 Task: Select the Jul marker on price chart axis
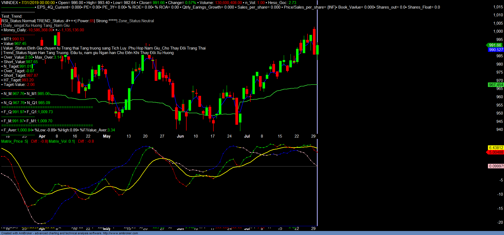tap(247, 136)
